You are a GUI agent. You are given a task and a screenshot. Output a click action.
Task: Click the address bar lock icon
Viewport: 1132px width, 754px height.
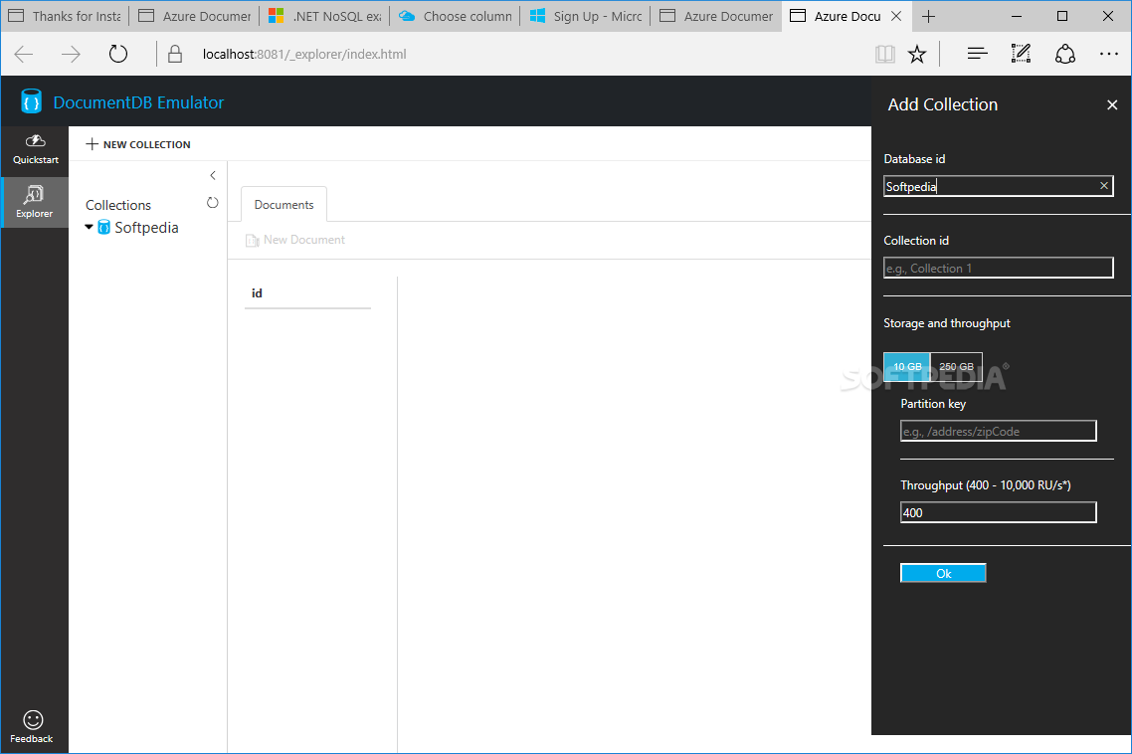(x=175, y=54)
